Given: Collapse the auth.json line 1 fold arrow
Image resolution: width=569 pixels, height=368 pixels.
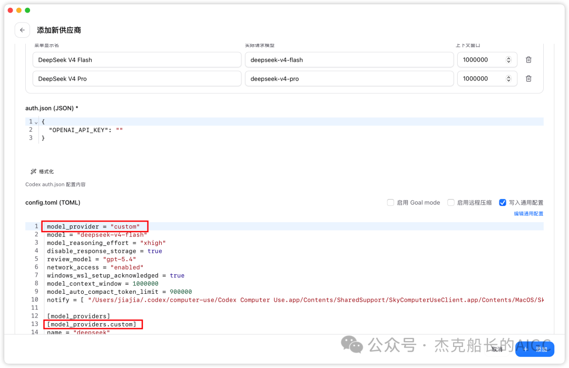Looking at the screenshot, I should coord(36,123).
